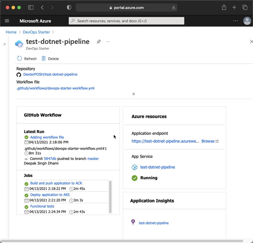Click the Safari sidebar toggle icon
Image resolution: width=253 pixels, height=243 pixels.
[x=31, y=8]
